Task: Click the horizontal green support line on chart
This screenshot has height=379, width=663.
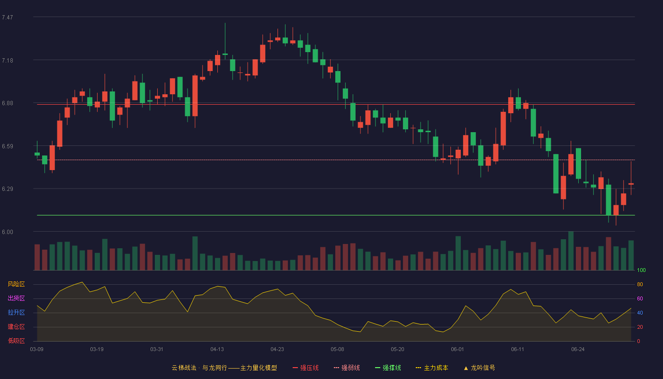Action: click(336, 216)
